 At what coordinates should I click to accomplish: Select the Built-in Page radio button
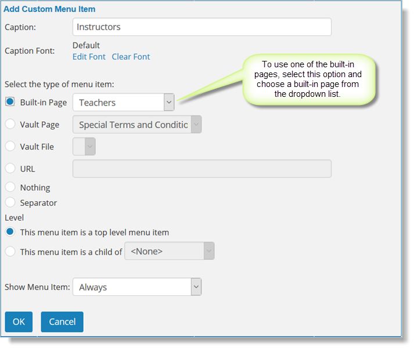[10, 101]
